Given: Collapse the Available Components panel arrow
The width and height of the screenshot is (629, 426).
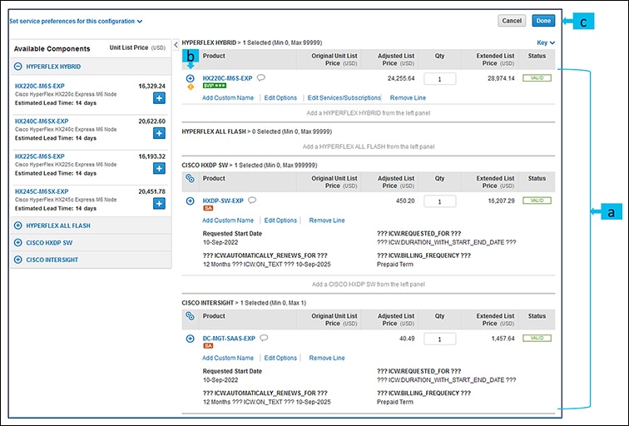Looking at the screenshot, I should pyautogui.click(x=176, y=45).
